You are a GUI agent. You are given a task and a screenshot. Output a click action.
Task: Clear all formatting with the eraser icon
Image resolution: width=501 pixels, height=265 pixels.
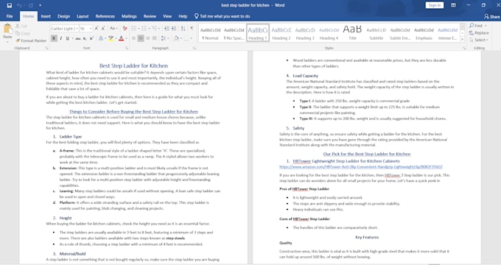(125, 29)
